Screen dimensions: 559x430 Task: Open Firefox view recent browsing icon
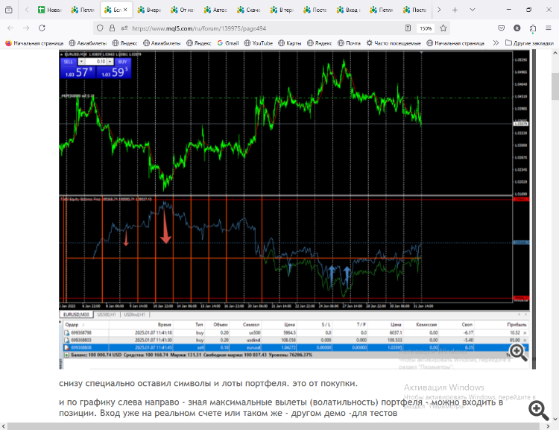pyautogui.click(x=8, y=10)
